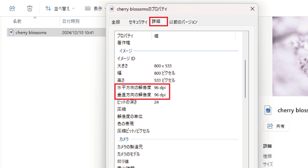Click the share icon in Explorer toolbar
Image resolution: width=308 pixels, height=168 pixels.
click(x=12, y=8)
